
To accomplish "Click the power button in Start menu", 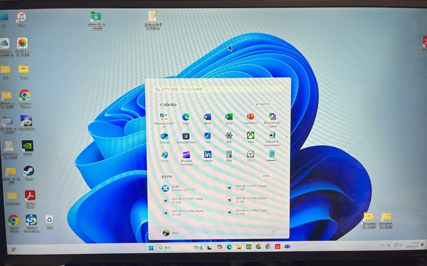I will point(273,232).
